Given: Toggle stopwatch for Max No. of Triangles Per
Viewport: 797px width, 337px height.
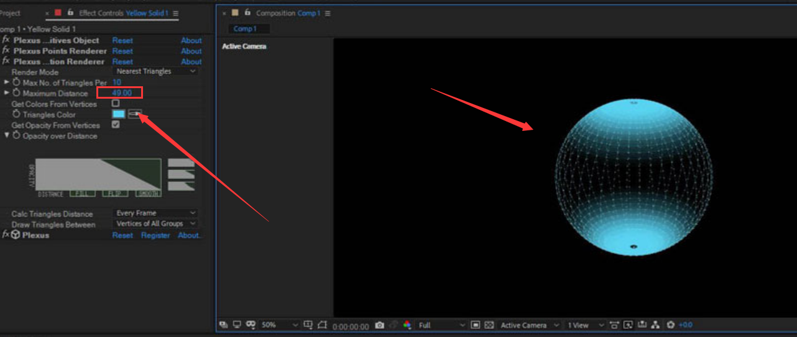Looking at the screenshot, I should coord(17,83).
